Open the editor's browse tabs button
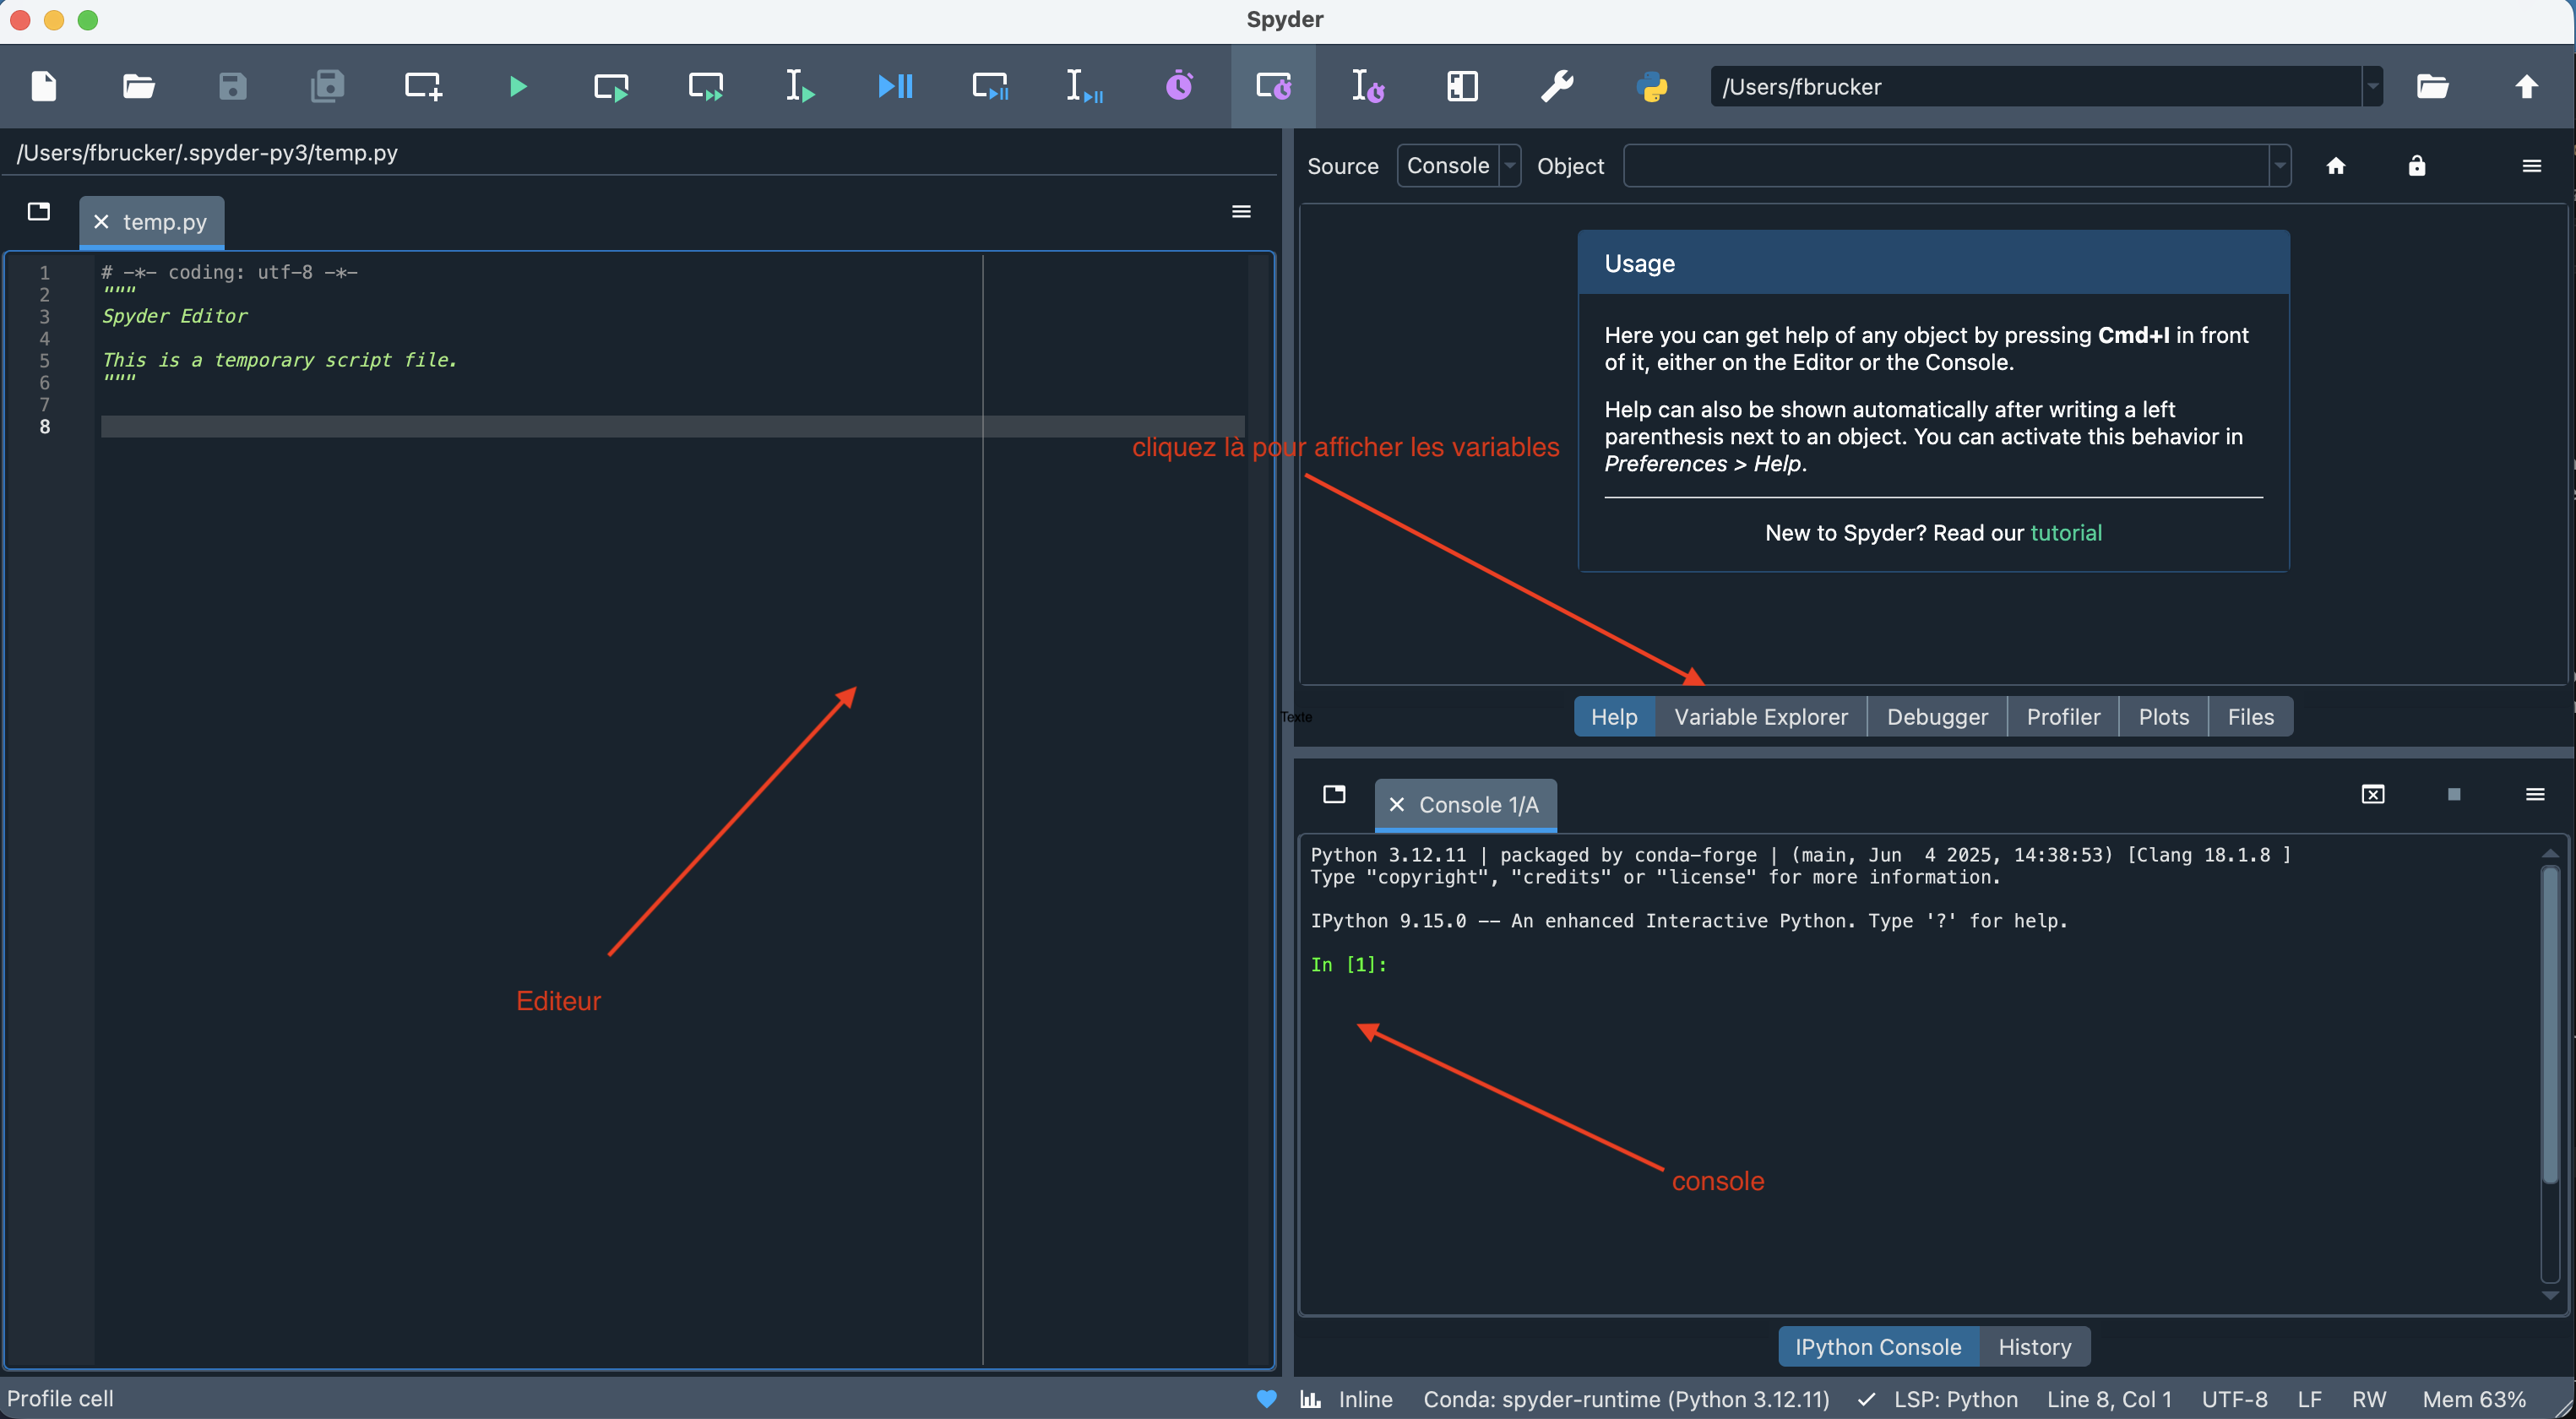This screenshot has height=1419, width=2576. [39, 211]
